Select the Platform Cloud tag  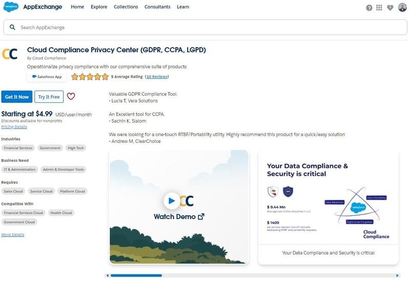72,191
